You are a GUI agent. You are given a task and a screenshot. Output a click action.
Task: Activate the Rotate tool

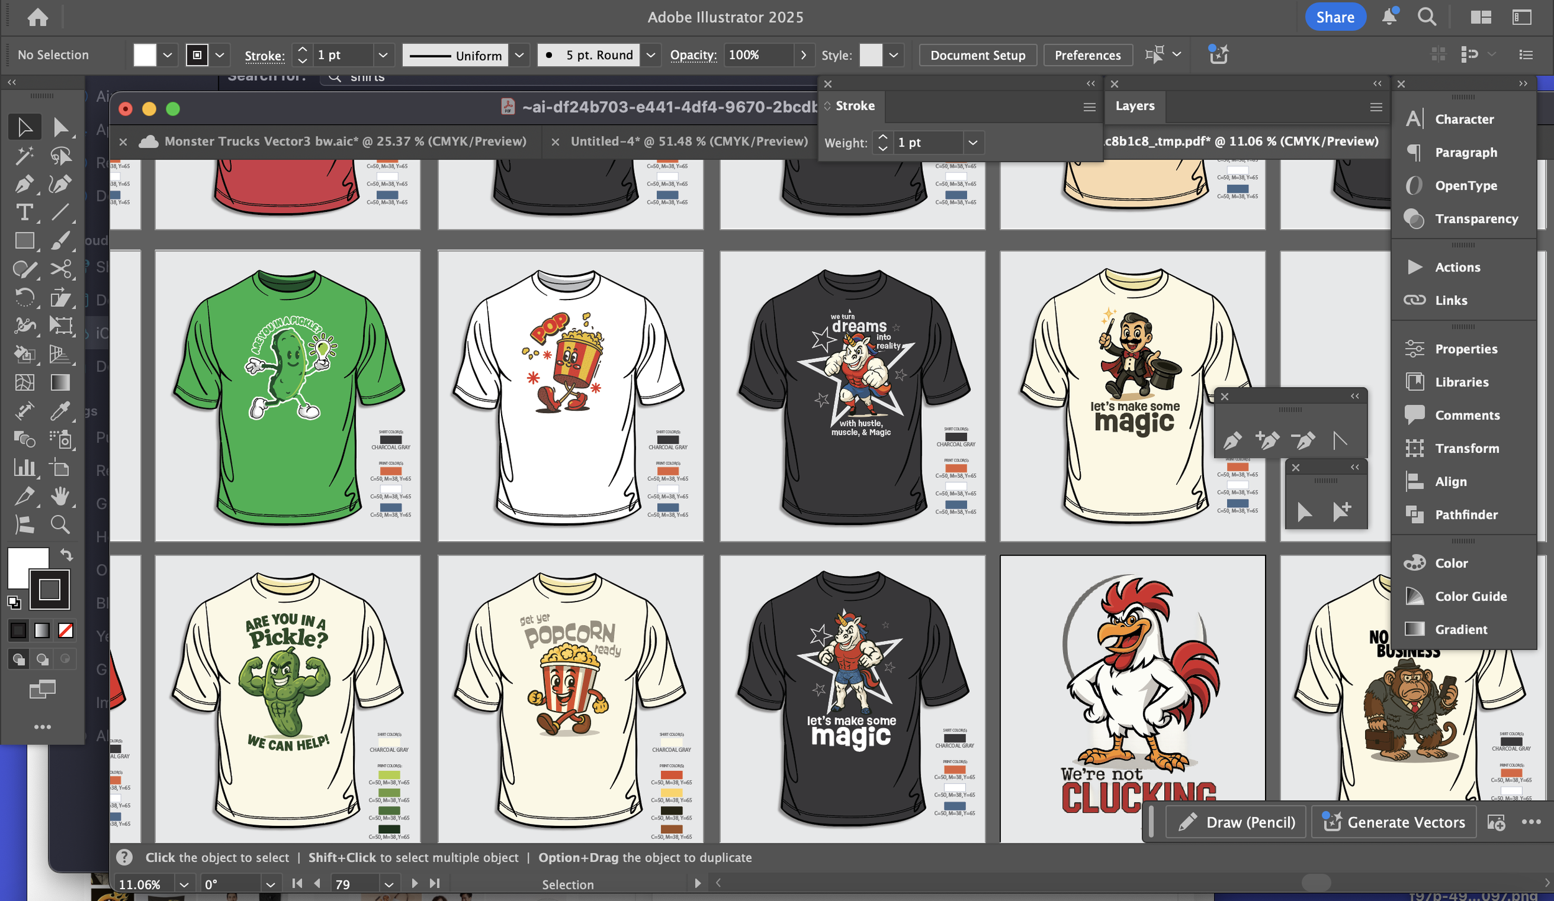[x=25, y=298]
